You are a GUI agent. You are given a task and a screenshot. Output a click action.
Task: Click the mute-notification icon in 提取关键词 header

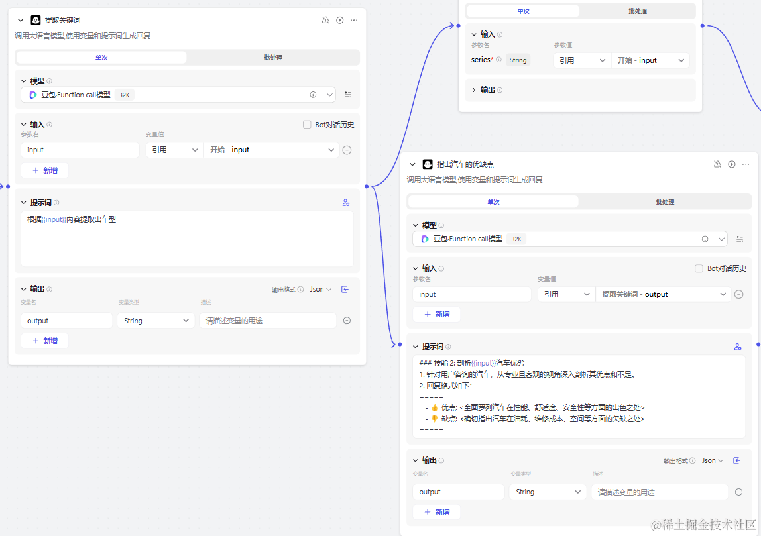click(x=325, y=20)
